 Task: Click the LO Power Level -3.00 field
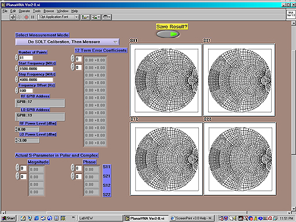[x=28, y=140]
